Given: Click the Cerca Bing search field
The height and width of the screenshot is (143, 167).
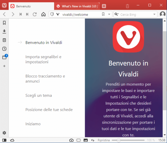Looking at the screenshot, I should [x=135, y=15].
